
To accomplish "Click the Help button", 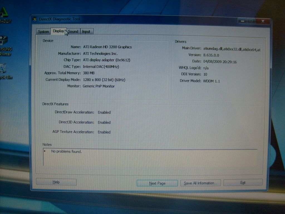I will [x=56, y=182].
